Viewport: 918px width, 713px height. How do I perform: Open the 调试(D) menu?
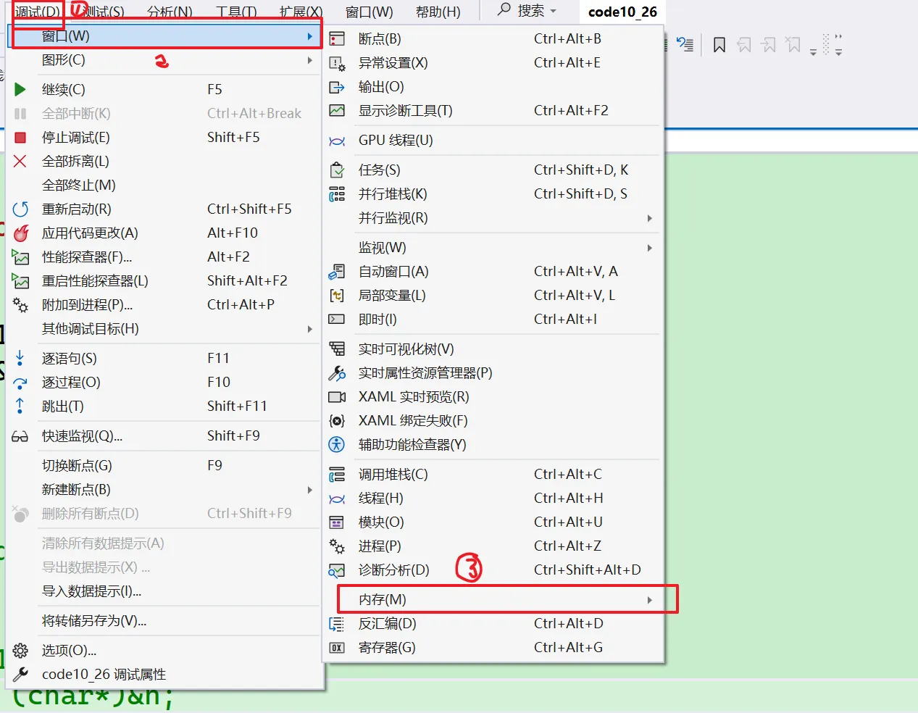(x=38, y=12)
